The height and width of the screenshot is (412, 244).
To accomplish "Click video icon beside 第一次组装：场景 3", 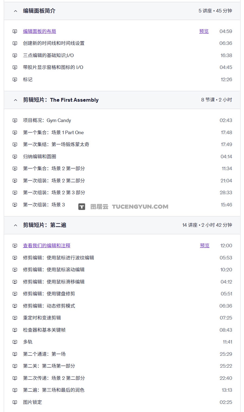I will 15,205.
